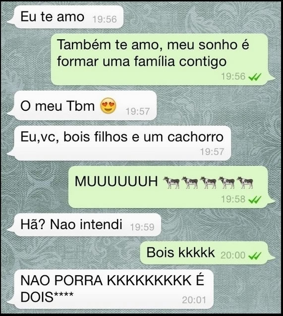Tap the fourth cow emoji
The height and width of the screenshot is (316, 283).
point(226,182)
